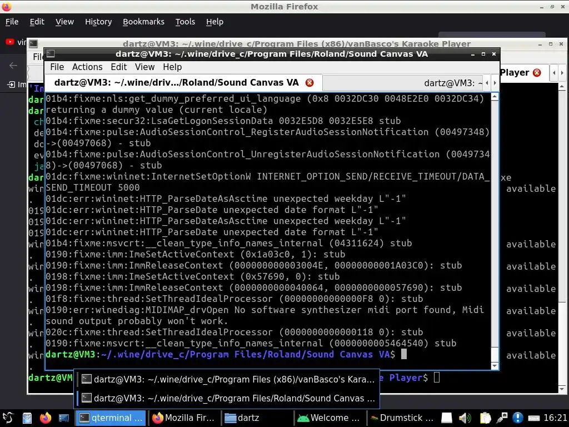Image resolution: width=569 pixels, height=427 pixels.
Task: Open Firefox Help menu
Action: point(215,22)
